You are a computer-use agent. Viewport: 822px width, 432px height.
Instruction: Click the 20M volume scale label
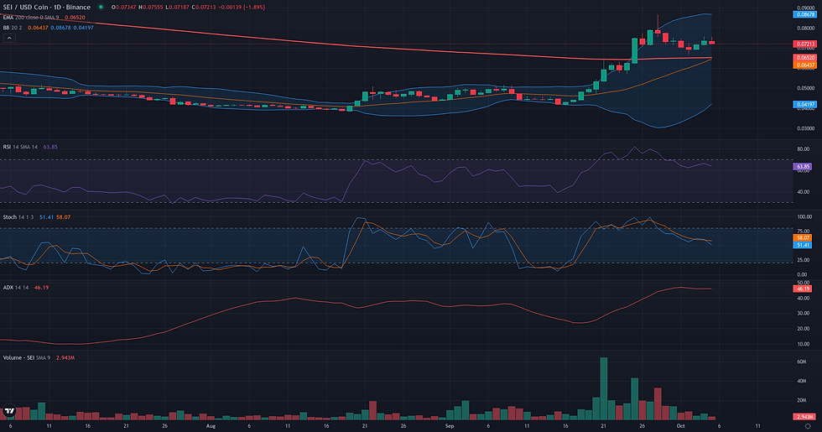click(x=801, y=400)
